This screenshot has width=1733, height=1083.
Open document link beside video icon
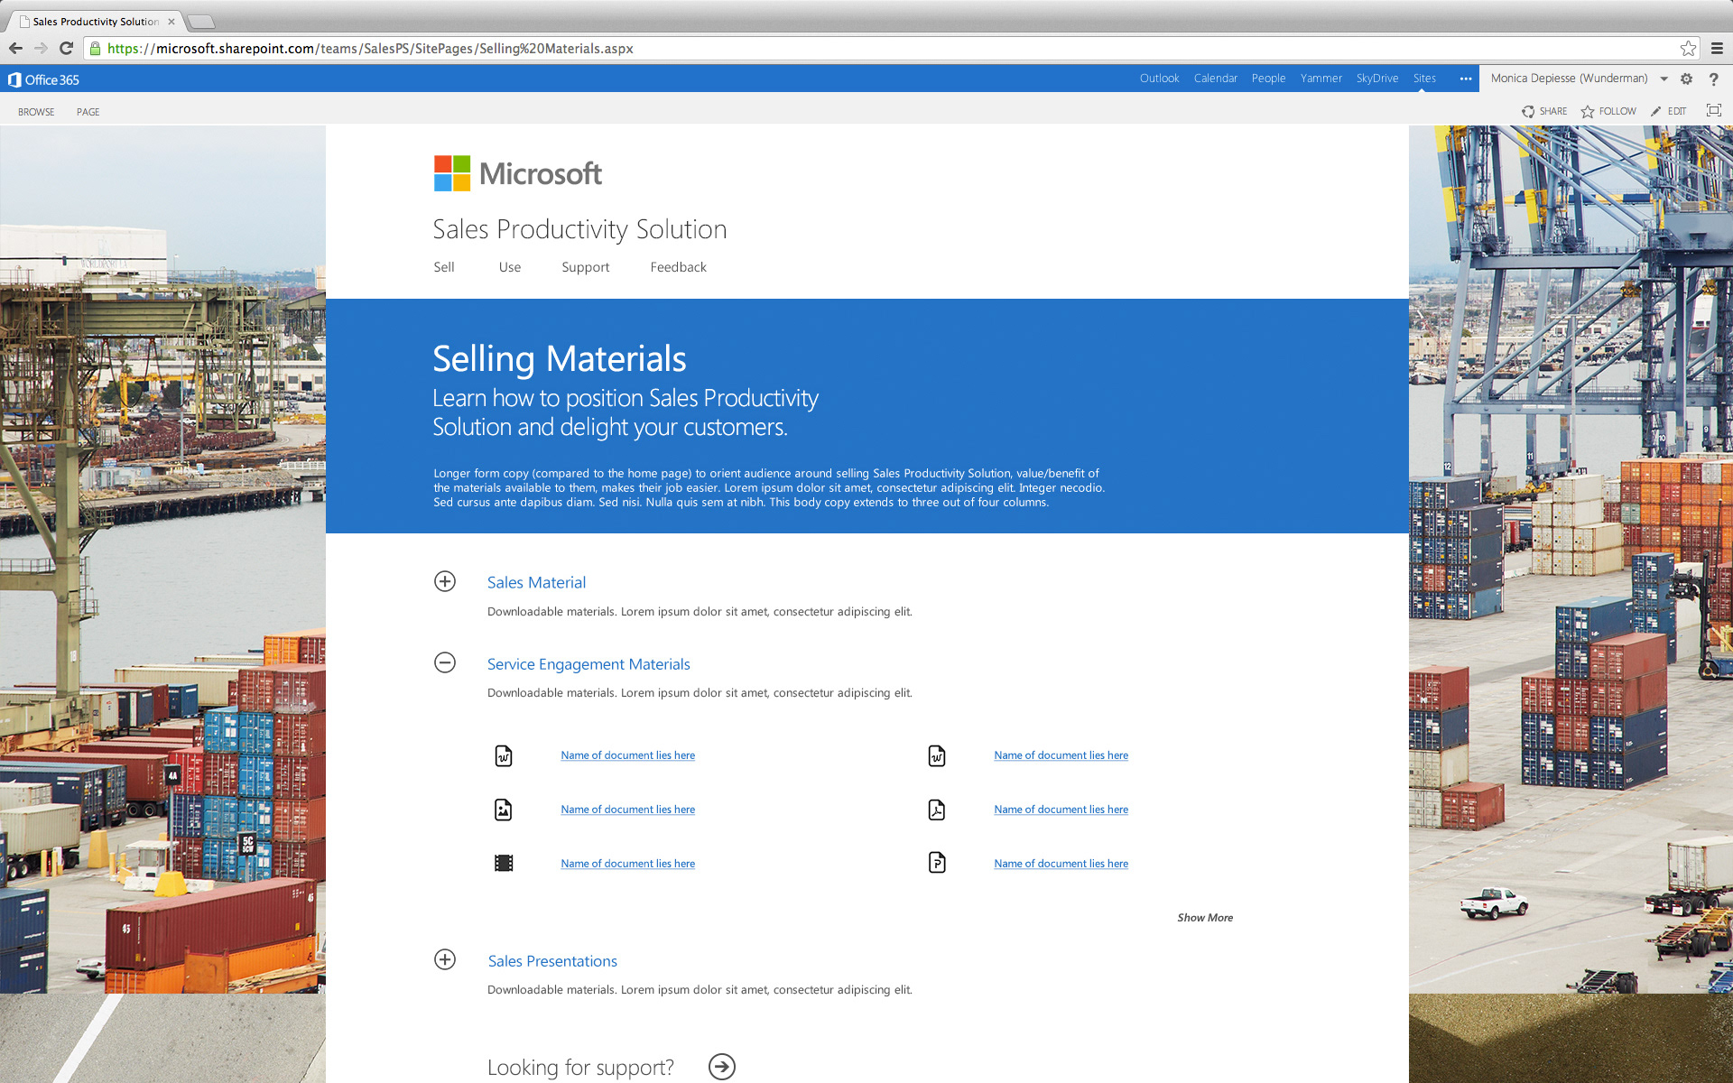[x=627, y=864]
